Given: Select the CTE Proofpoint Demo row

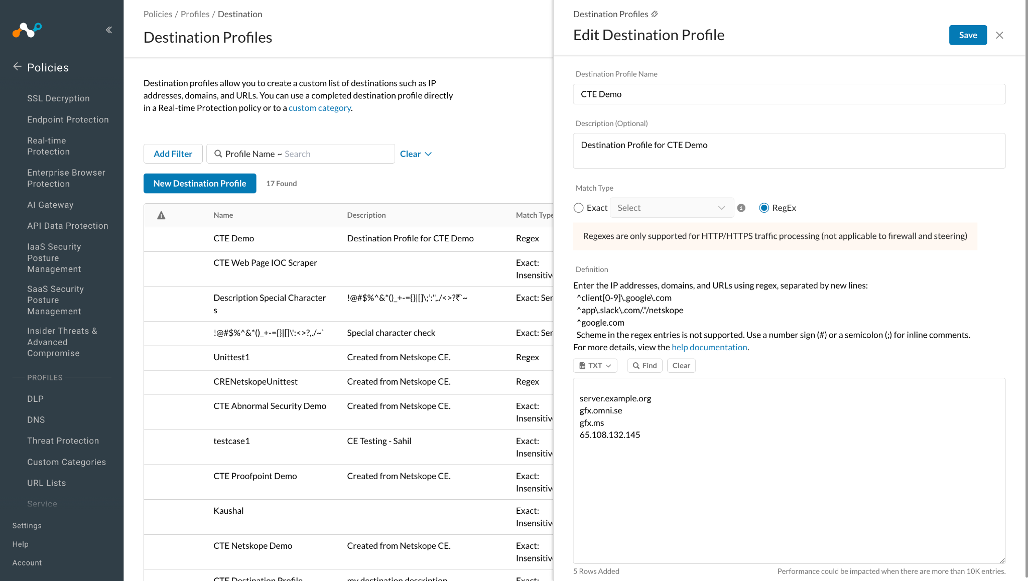Looking at the screenshot, I should coord(348,482).
